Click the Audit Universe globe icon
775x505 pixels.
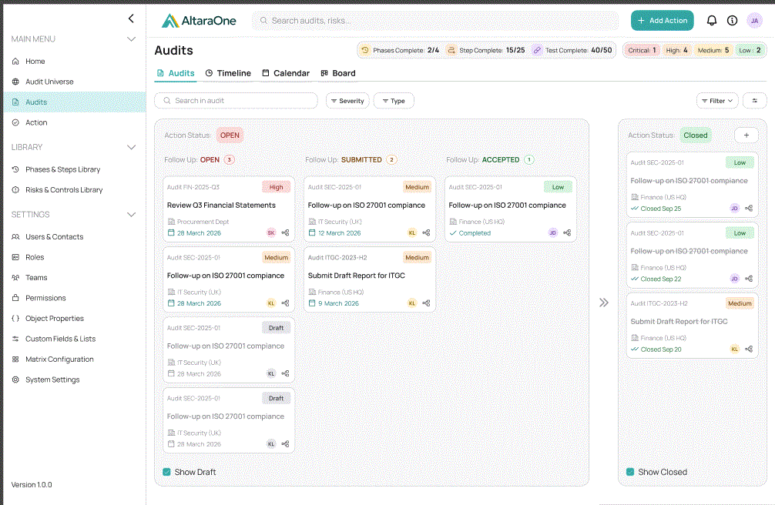point(15,82)
